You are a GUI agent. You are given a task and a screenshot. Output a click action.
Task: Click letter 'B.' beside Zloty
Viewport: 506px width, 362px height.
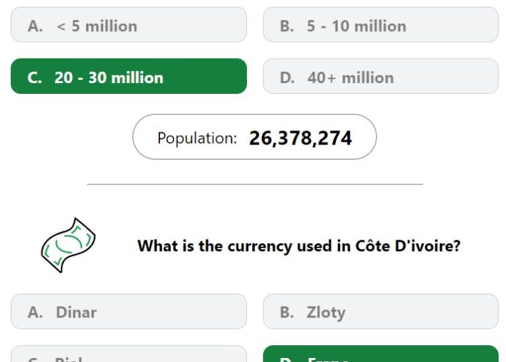(x=287, y=312)
